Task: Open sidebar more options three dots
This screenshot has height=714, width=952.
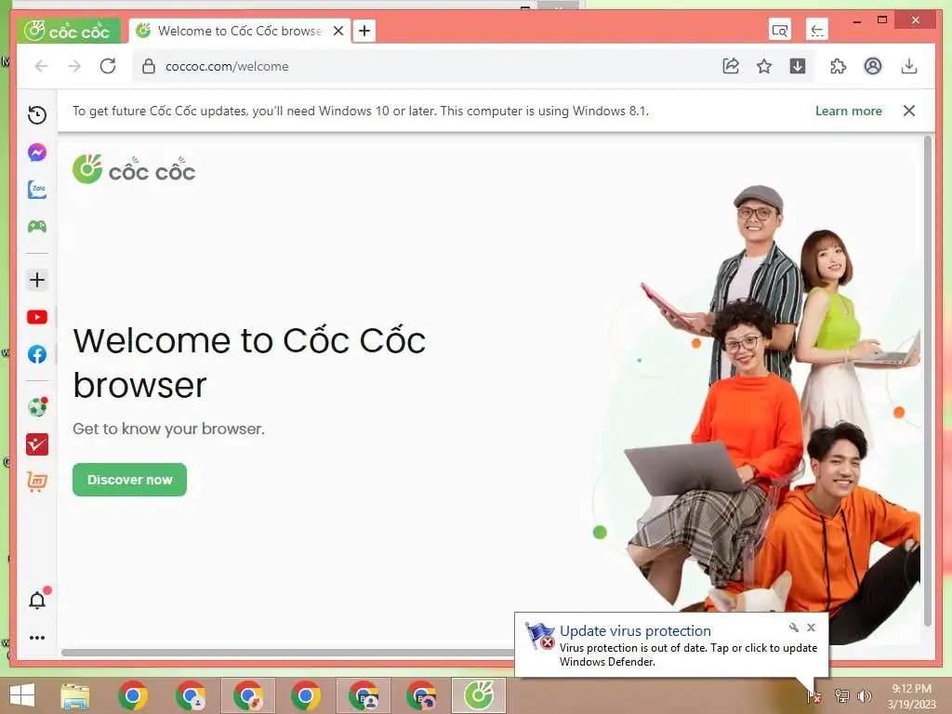Action: point(37,638)
